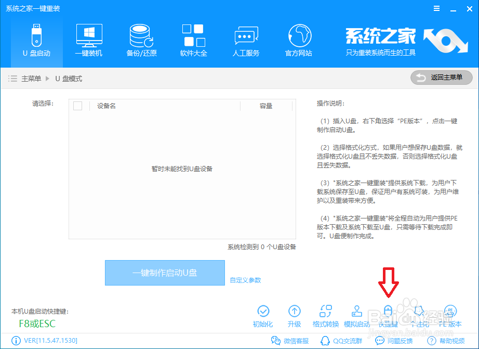The width and height of the screenshot is (479, 349).
Task: Launch 模拟启动 tool
Action: point(357,317)
